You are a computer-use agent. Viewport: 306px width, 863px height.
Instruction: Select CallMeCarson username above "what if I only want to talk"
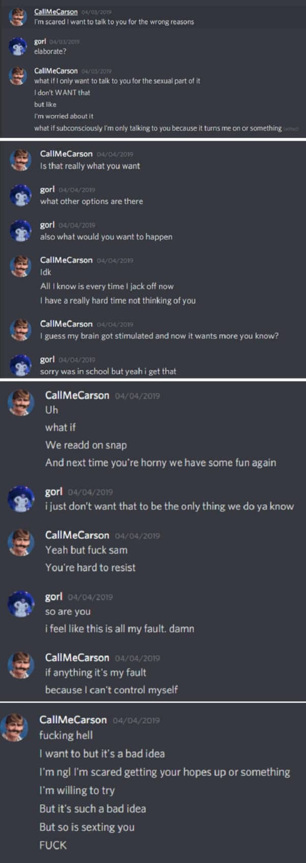[56, 71]
